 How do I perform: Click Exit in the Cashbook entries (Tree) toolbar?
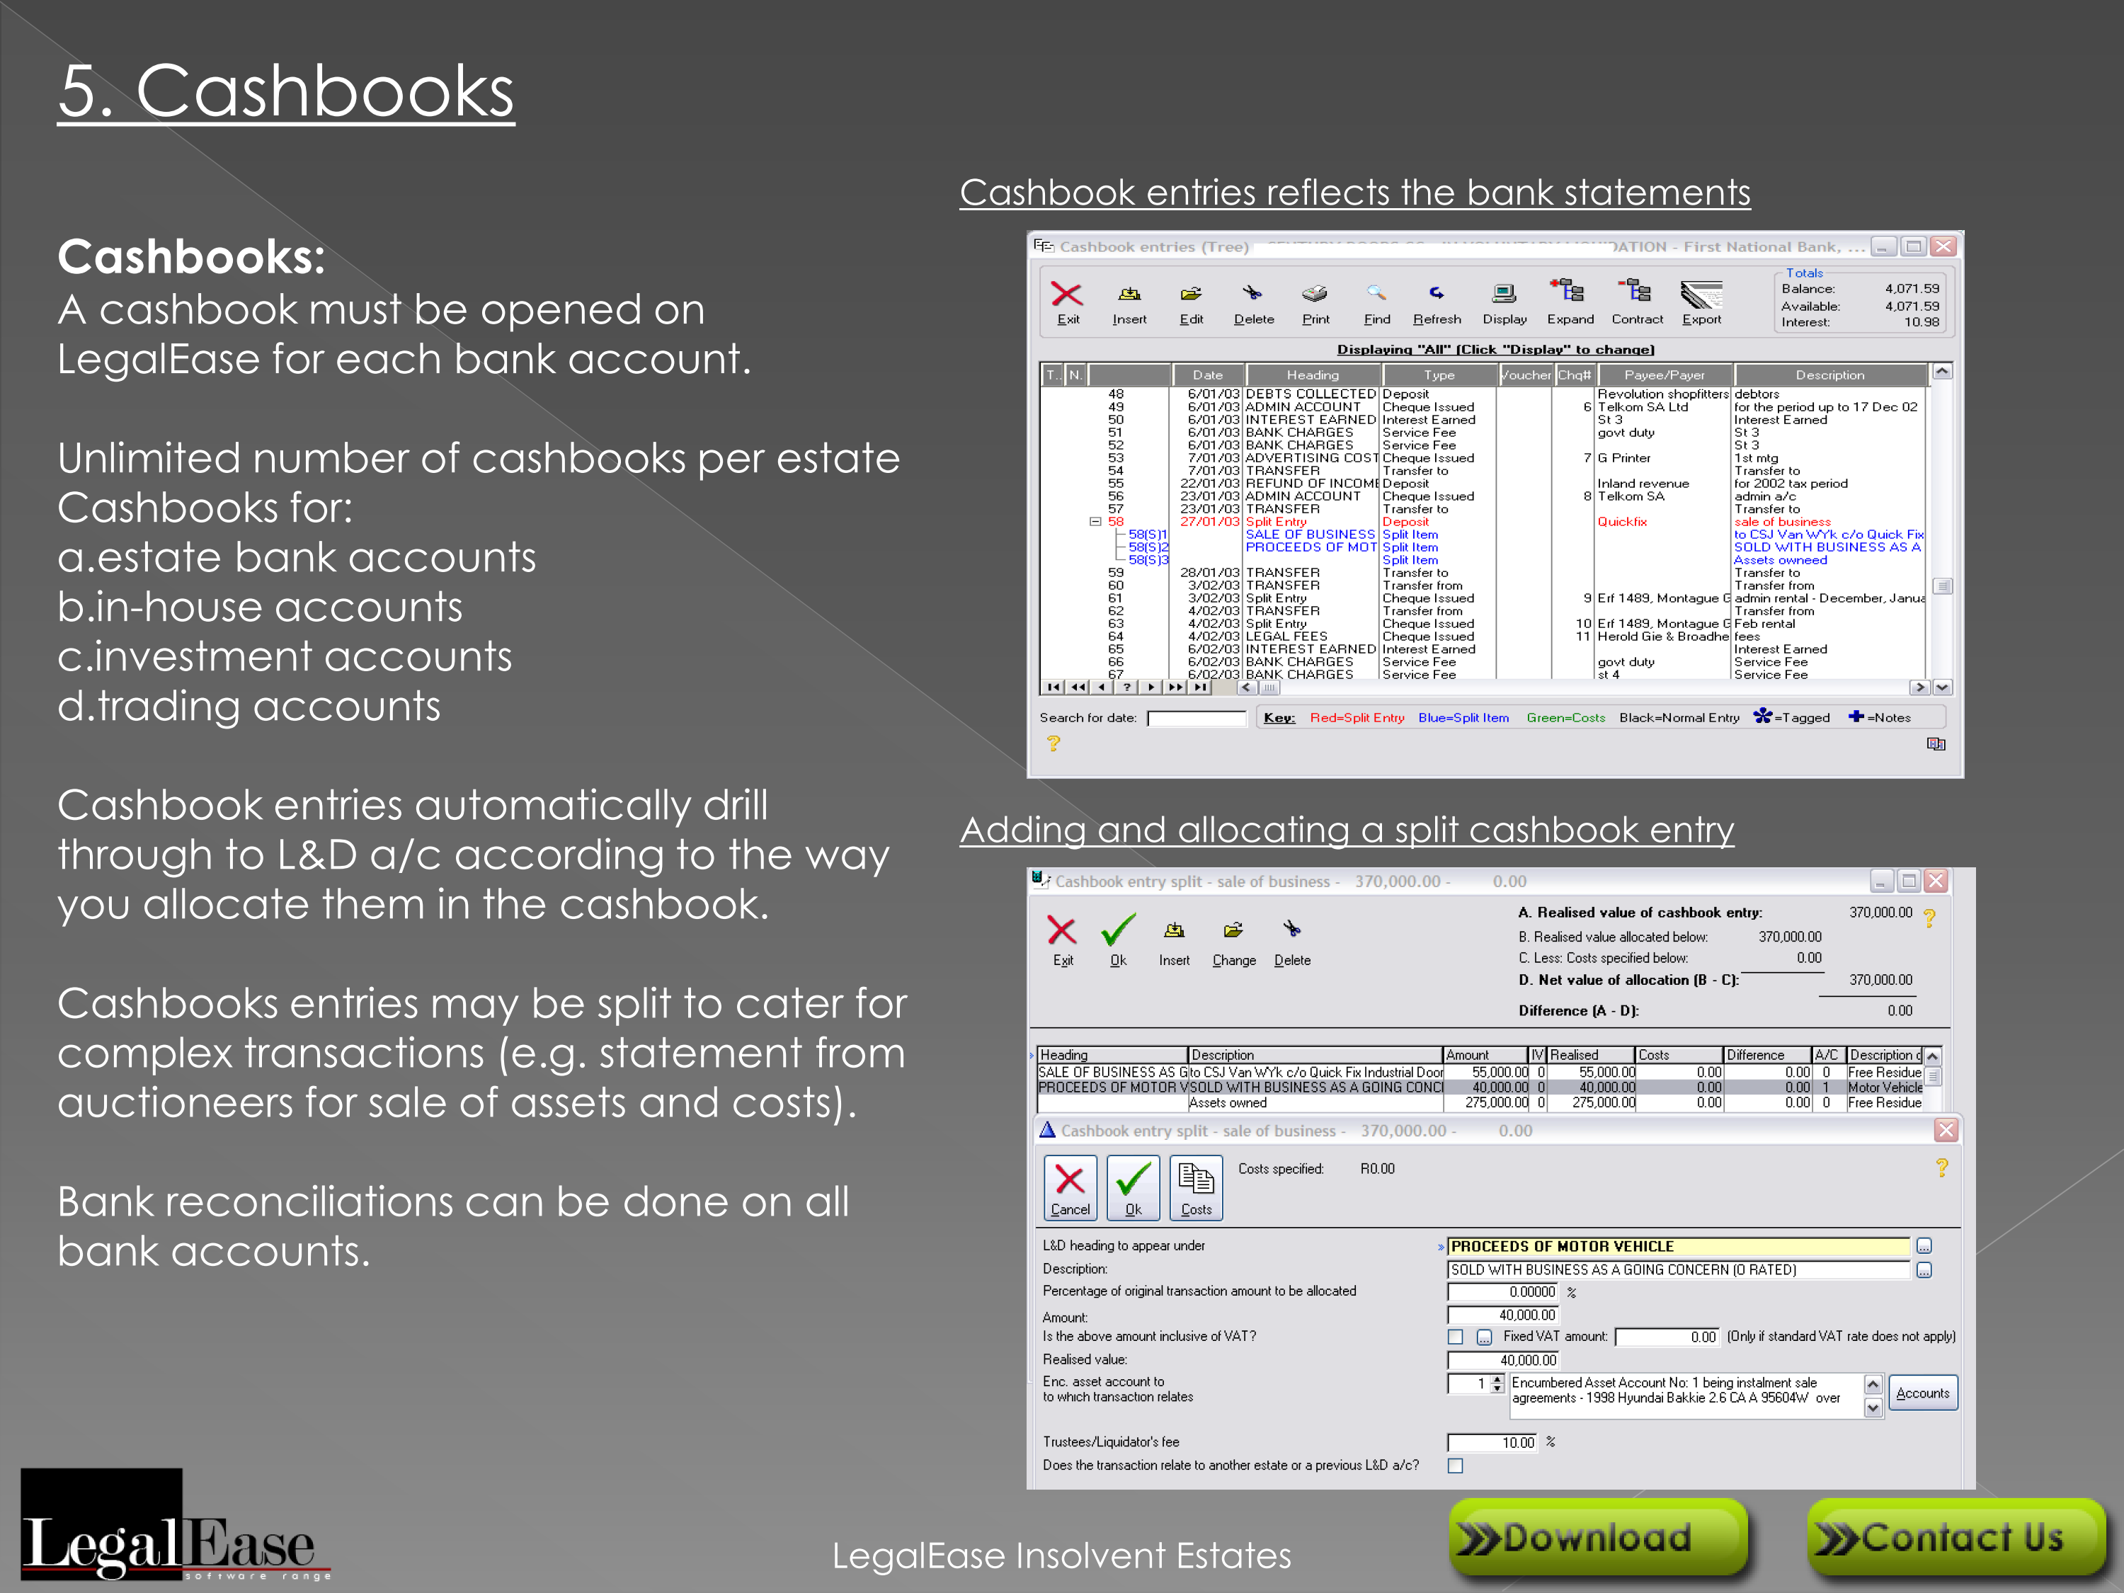click(x=1068, y=304)
